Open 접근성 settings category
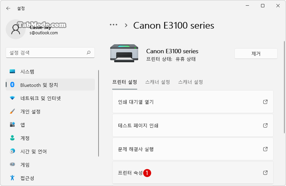The width and height of the screenshot is (286, 186). (50, 178)
